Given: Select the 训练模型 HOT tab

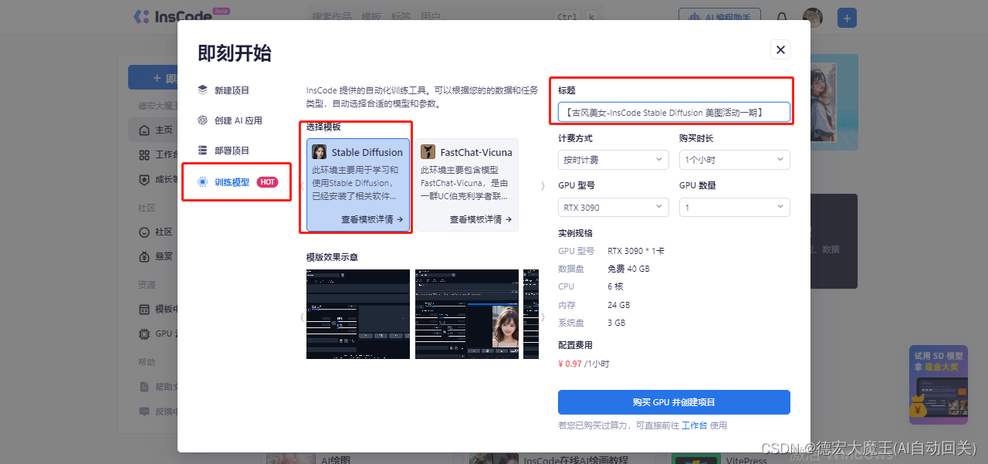Looking at the screenshot, I should pos(237,182).
